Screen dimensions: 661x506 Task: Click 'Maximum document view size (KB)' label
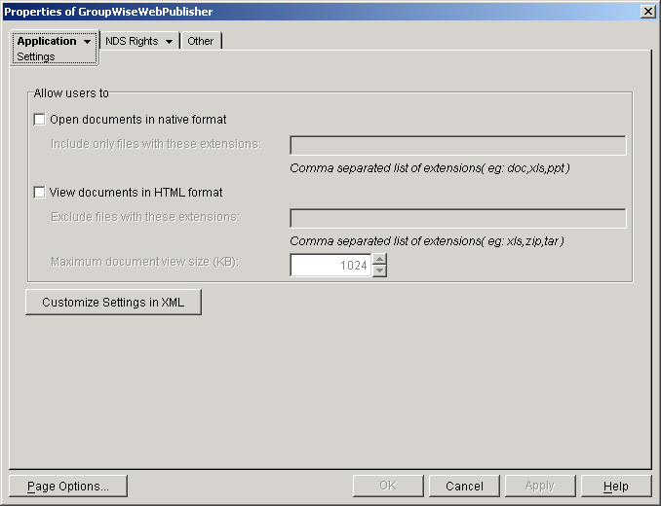tap(144, 262)
